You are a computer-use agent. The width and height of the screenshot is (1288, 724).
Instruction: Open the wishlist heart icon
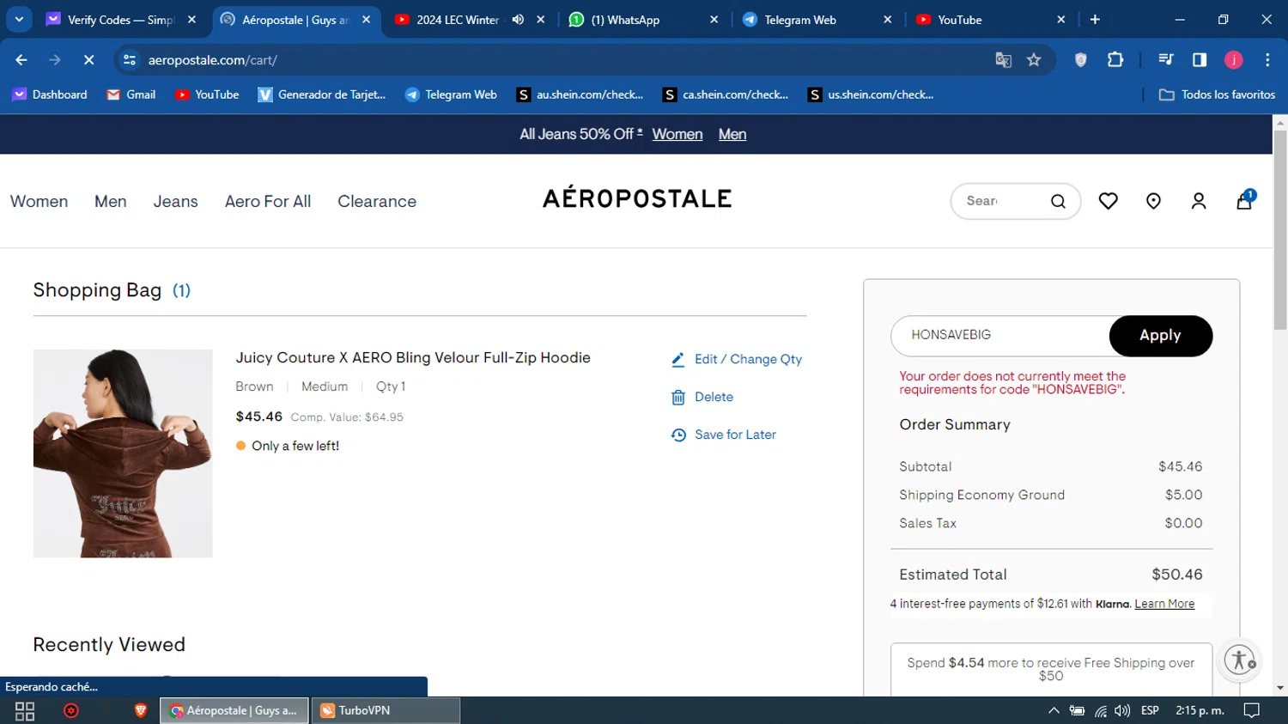point(1109,201)
